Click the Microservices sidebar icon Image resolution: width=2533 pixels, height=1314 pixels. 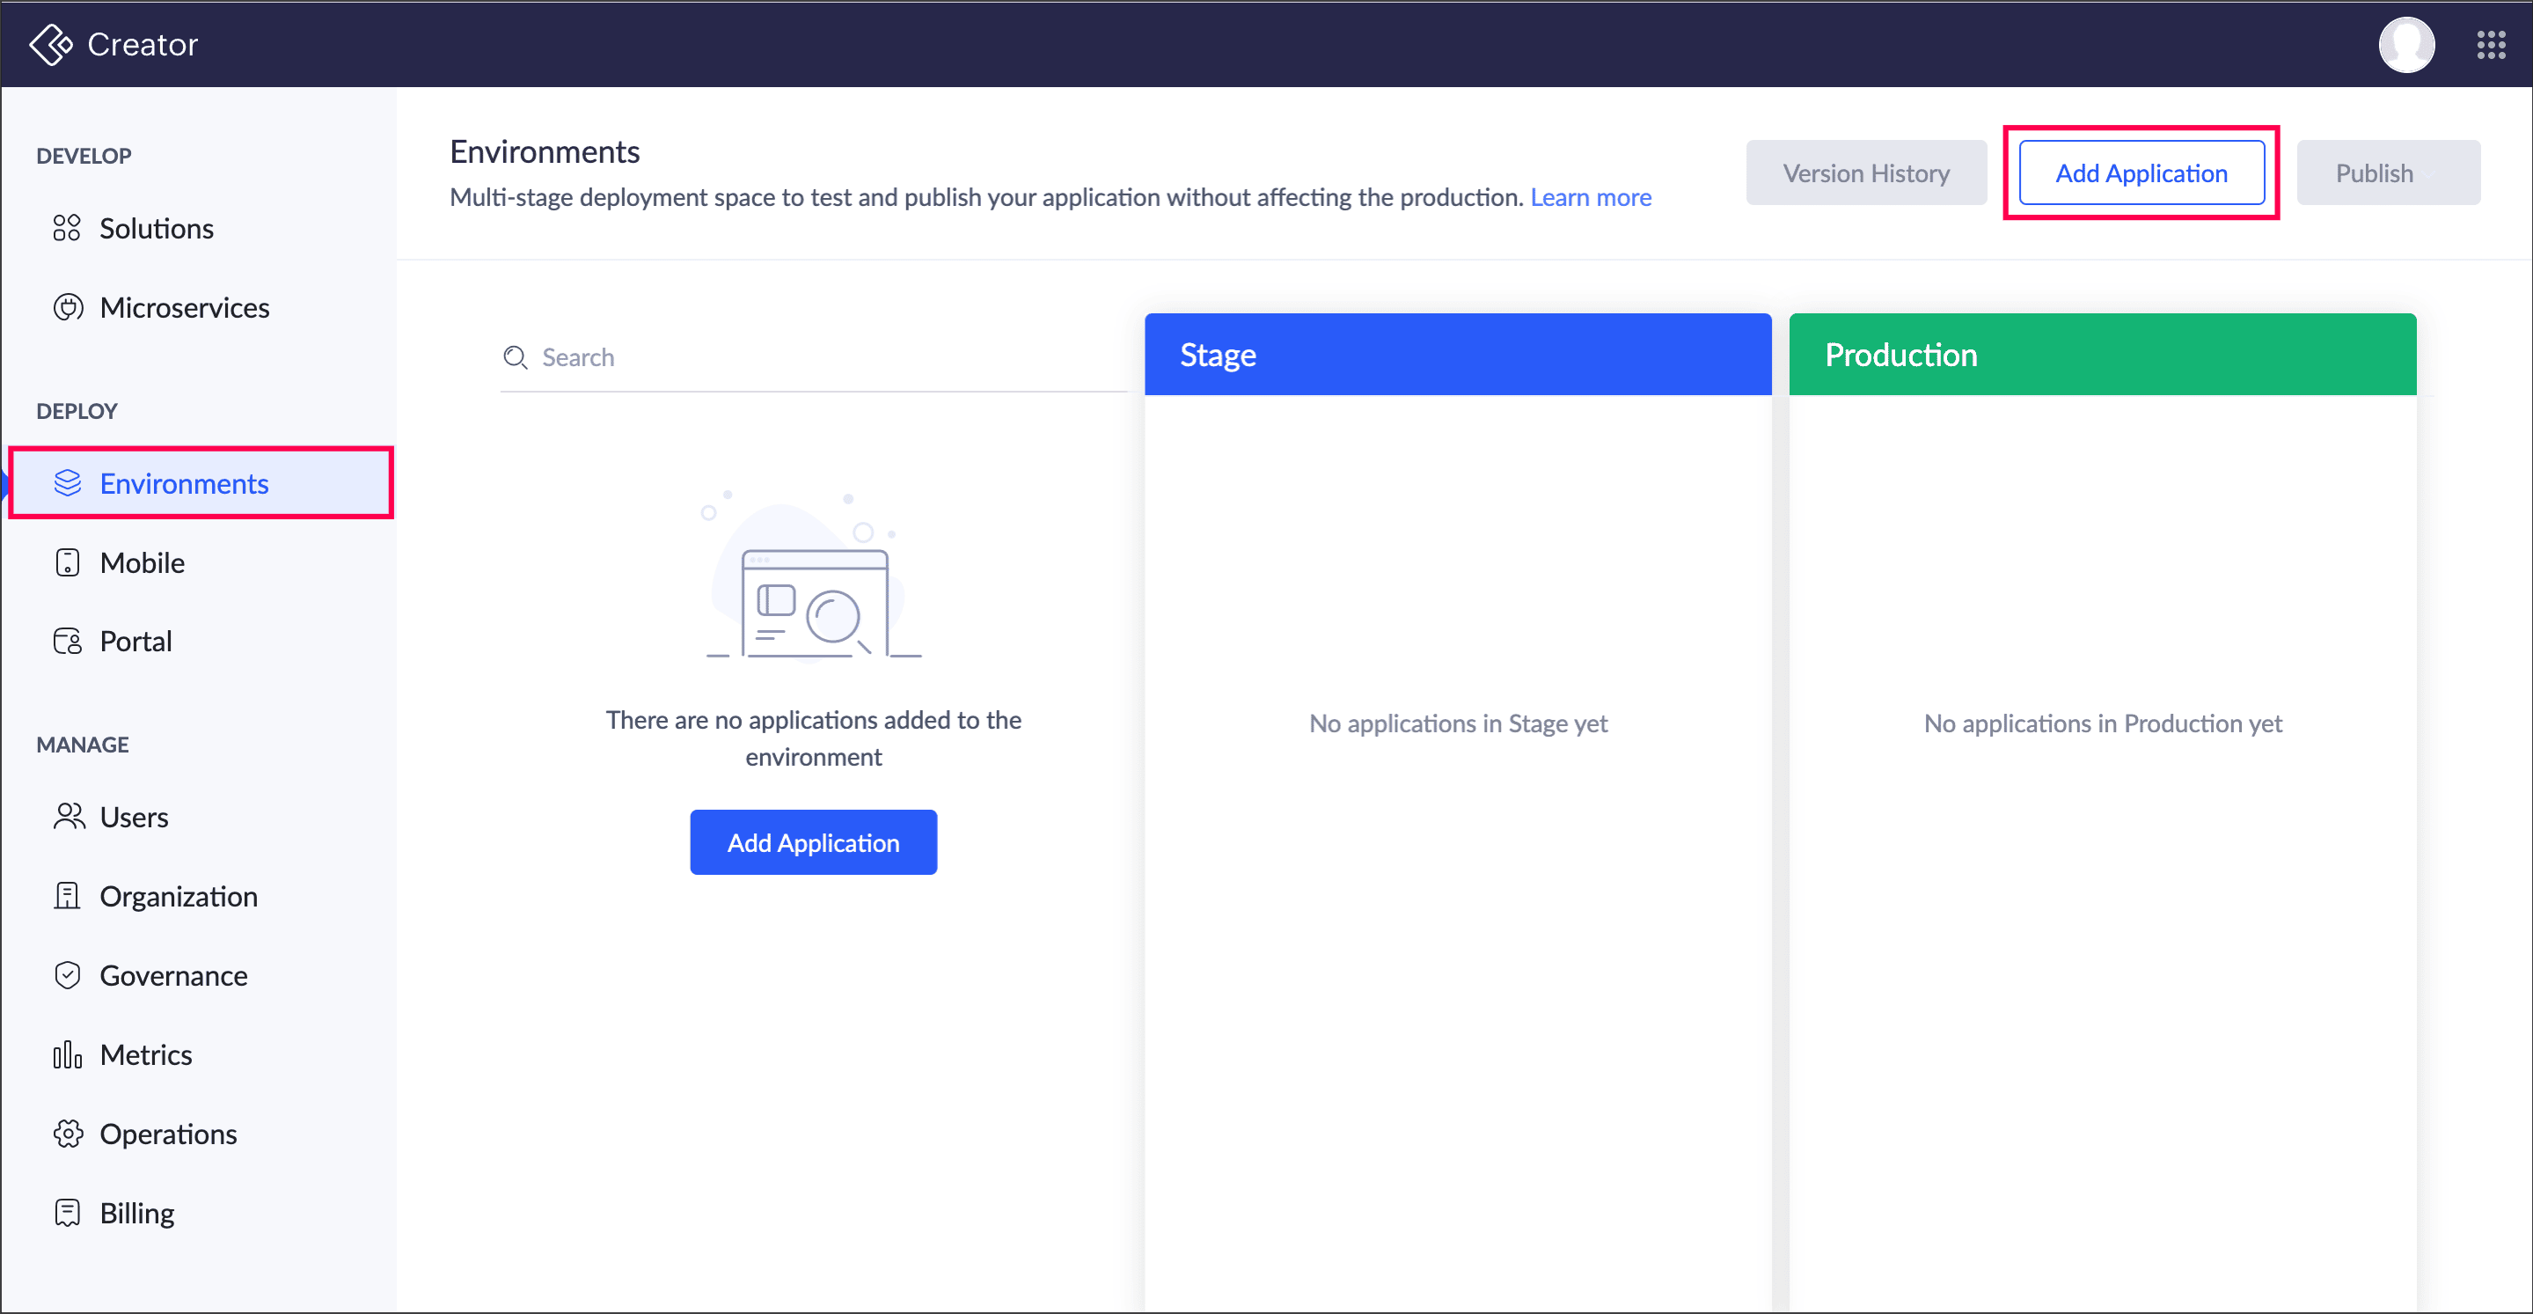click(67, 308)
